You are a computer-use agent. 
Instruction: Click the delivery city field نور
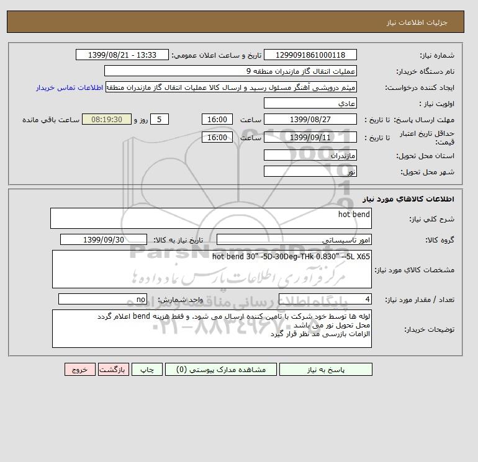point(310,171)
